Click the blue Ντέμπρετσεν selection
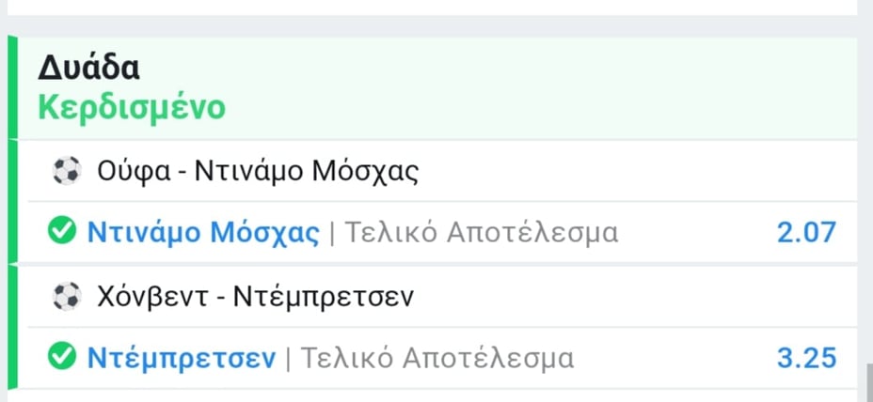 click(x=182, y=358)
